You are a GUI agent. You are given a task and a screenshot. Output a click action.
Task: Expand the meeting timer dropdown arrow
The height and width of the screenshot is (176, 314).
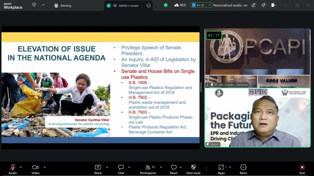click(x=209, y=5)
